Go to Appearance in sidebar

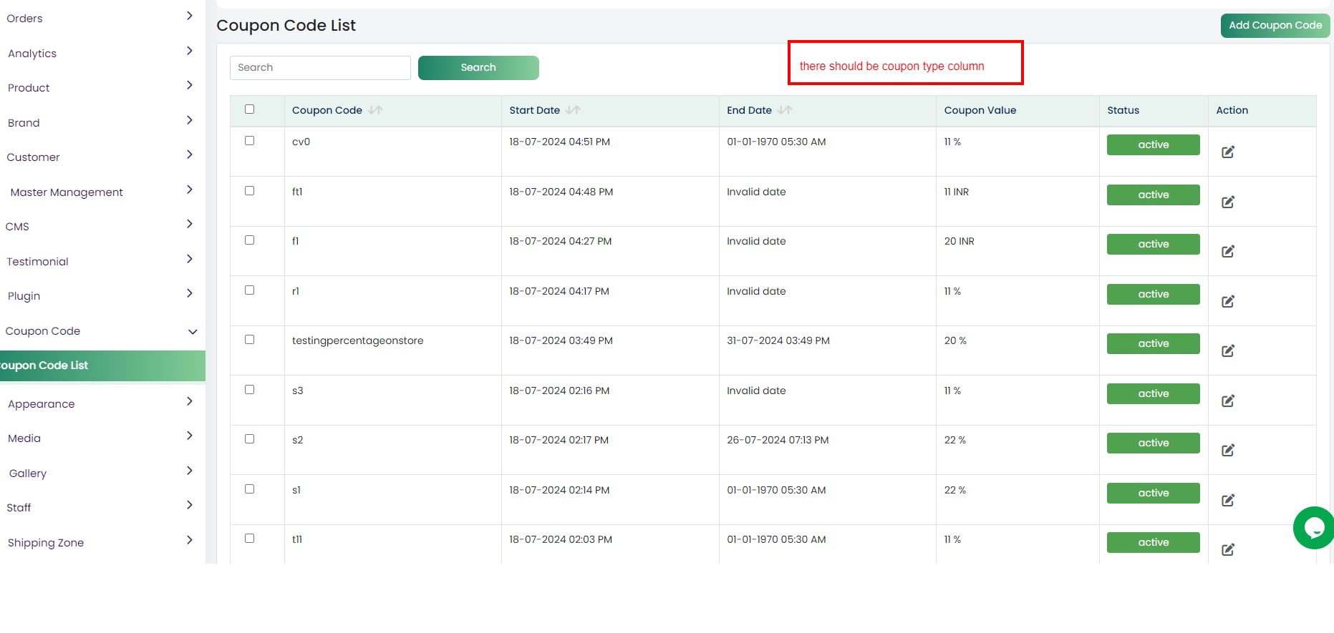42,404
